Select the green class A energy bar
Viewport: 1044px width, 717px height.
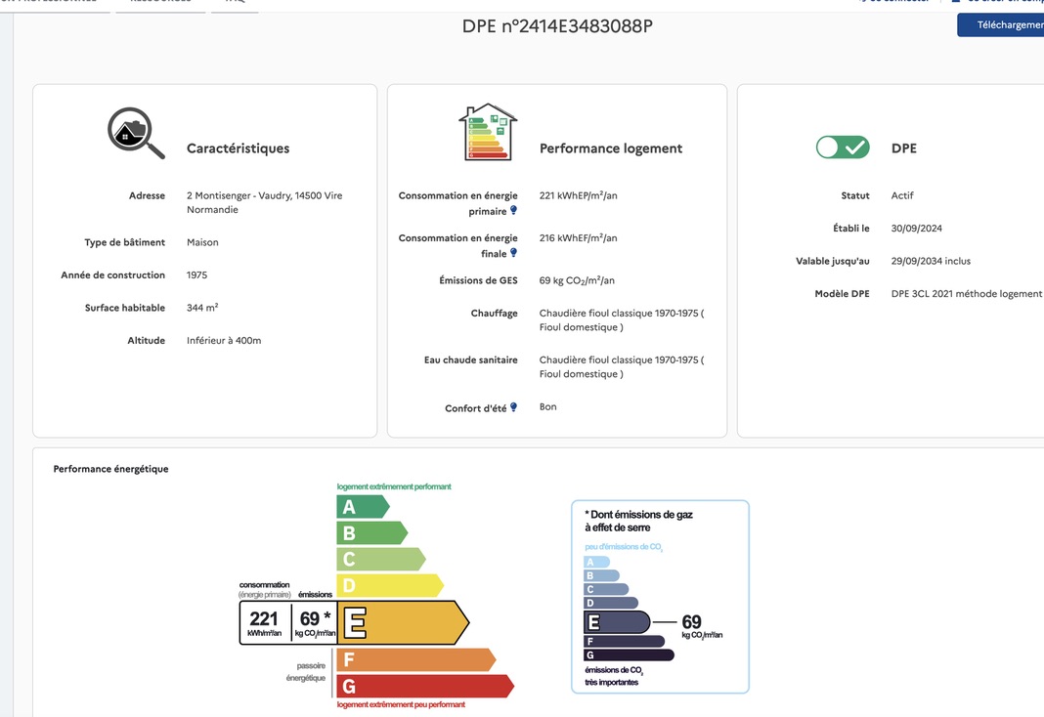pos(362,507)
